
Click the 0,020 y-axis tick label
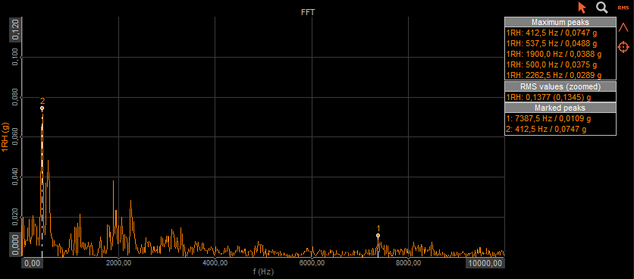click(x=15, y=217)
